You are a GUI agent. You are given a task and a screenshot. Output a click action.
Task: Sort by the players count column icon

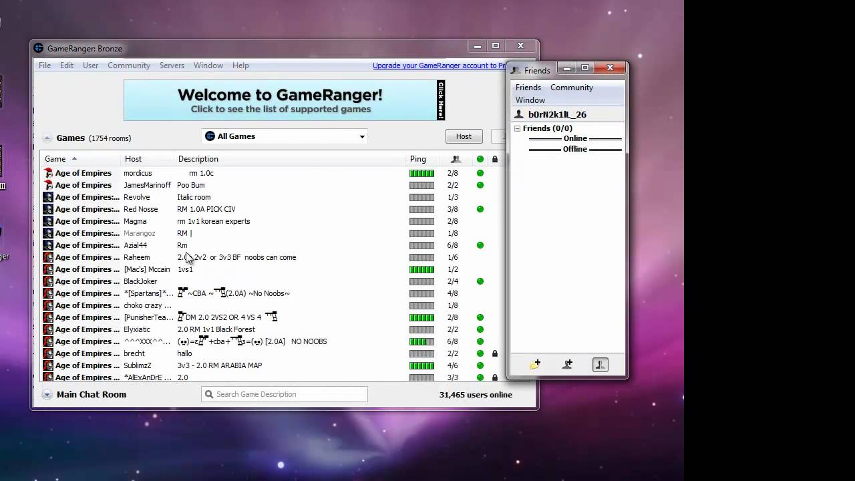[456, 159]
